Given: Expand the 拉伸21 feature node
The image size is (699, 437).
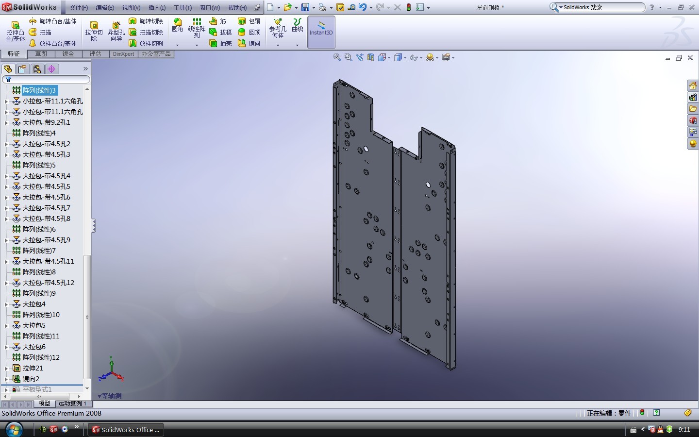Looking at the screenshot, I should (x=6, y=369).
